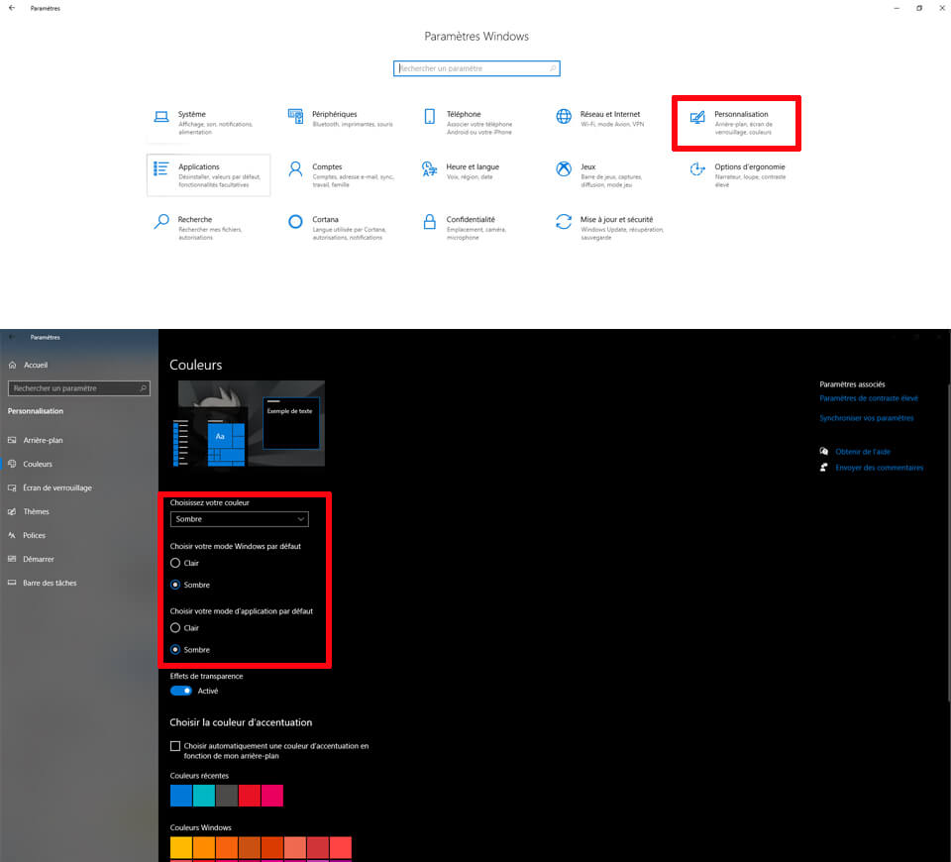951x862 pixels.
Task: Click back arrow in top Paramètres window
Action: pyautogui.click(x=12, y=8)
